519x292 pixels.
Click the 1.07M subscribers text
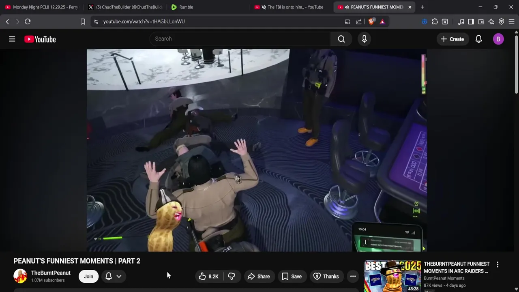(48, 280)
